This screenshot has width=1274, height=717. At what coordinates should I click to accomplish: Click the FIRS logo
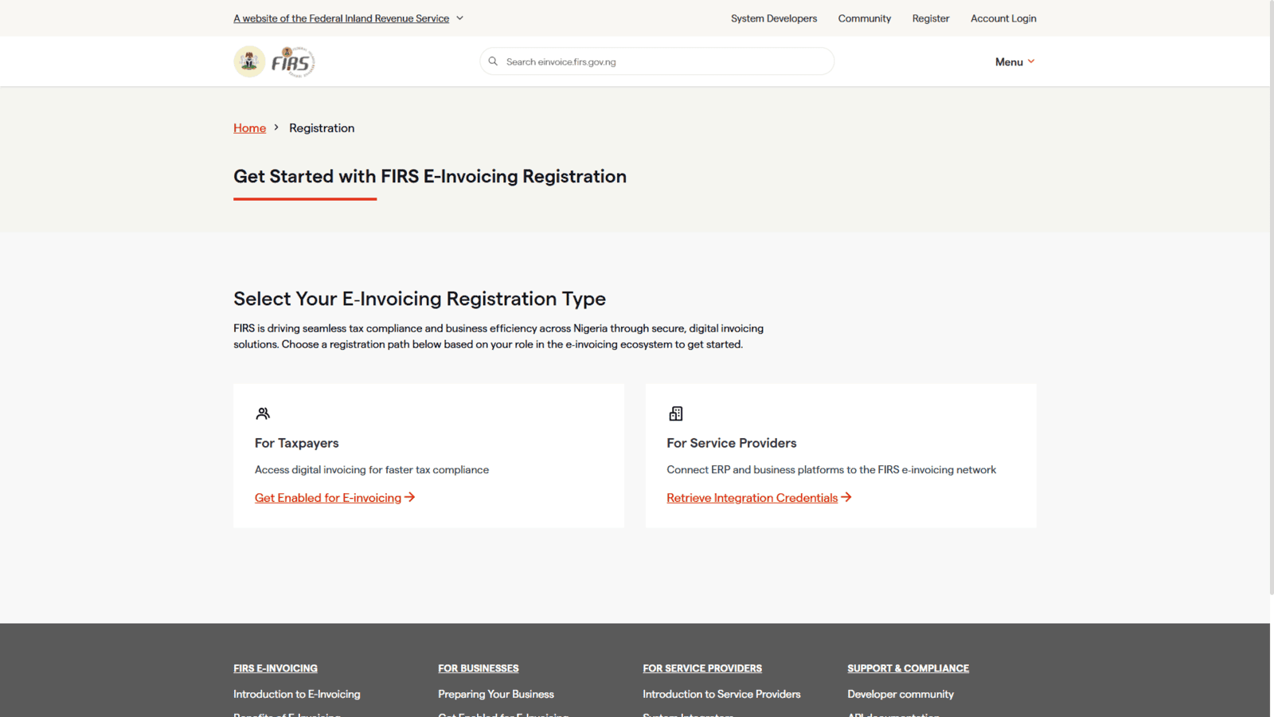tap(294, 61)
